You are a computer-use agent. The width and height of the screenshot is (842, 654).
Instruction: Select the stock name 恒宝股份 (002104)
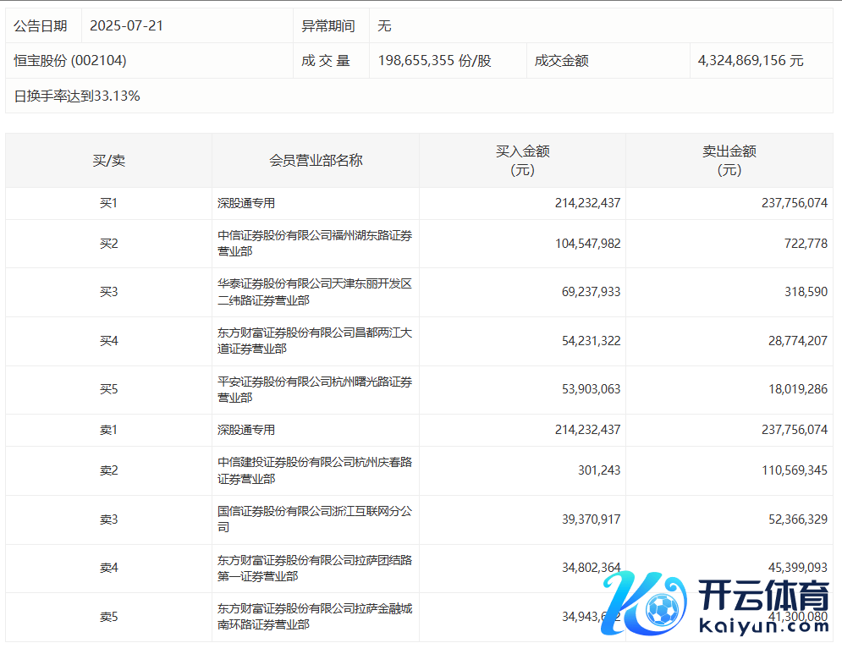click(x=70, y=61)
